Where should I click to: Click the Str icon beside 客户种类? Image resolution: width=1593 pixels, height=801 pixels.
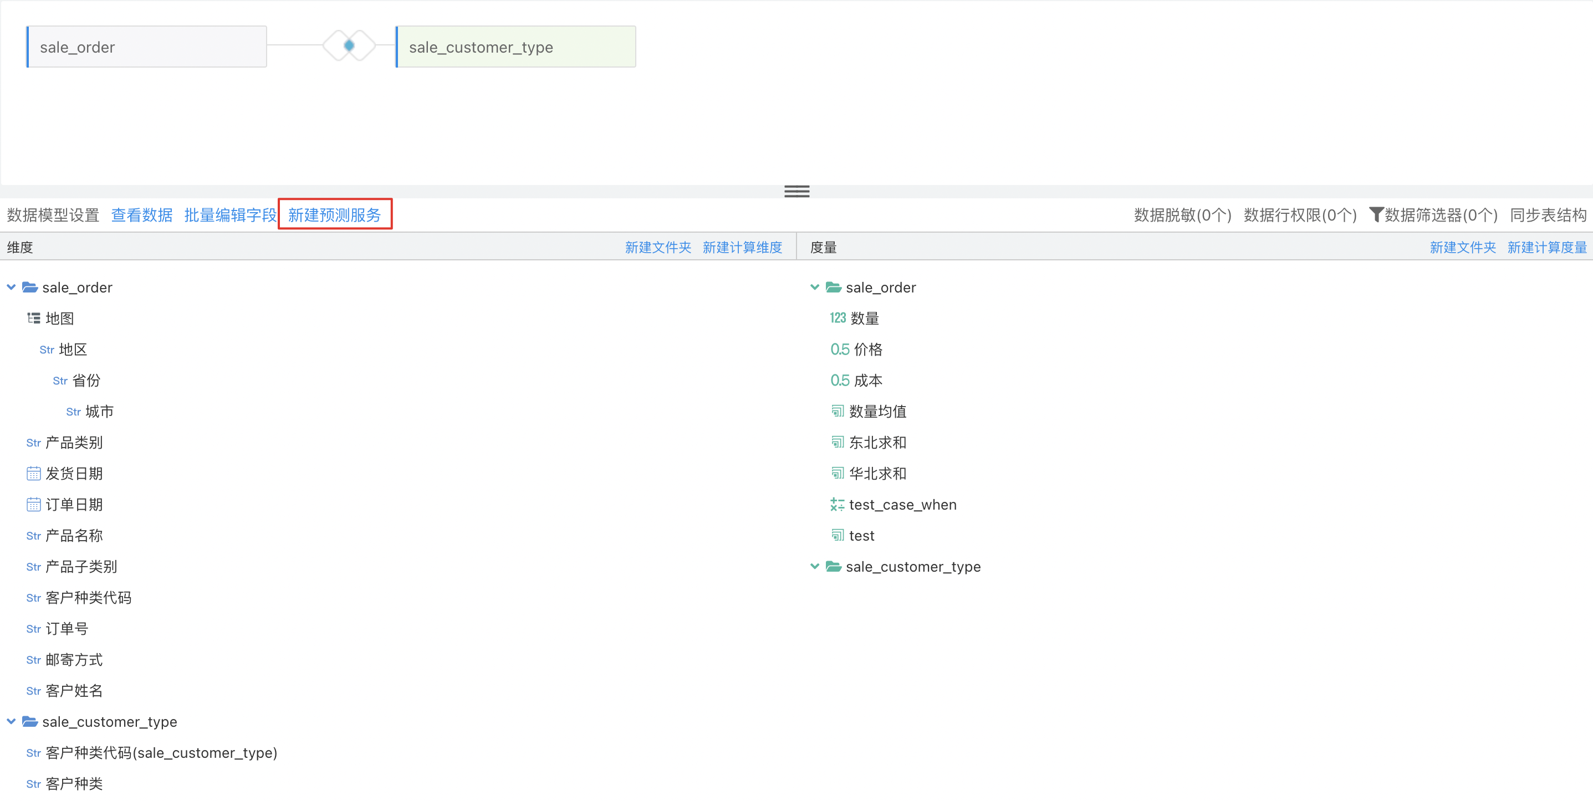[33, 784]
